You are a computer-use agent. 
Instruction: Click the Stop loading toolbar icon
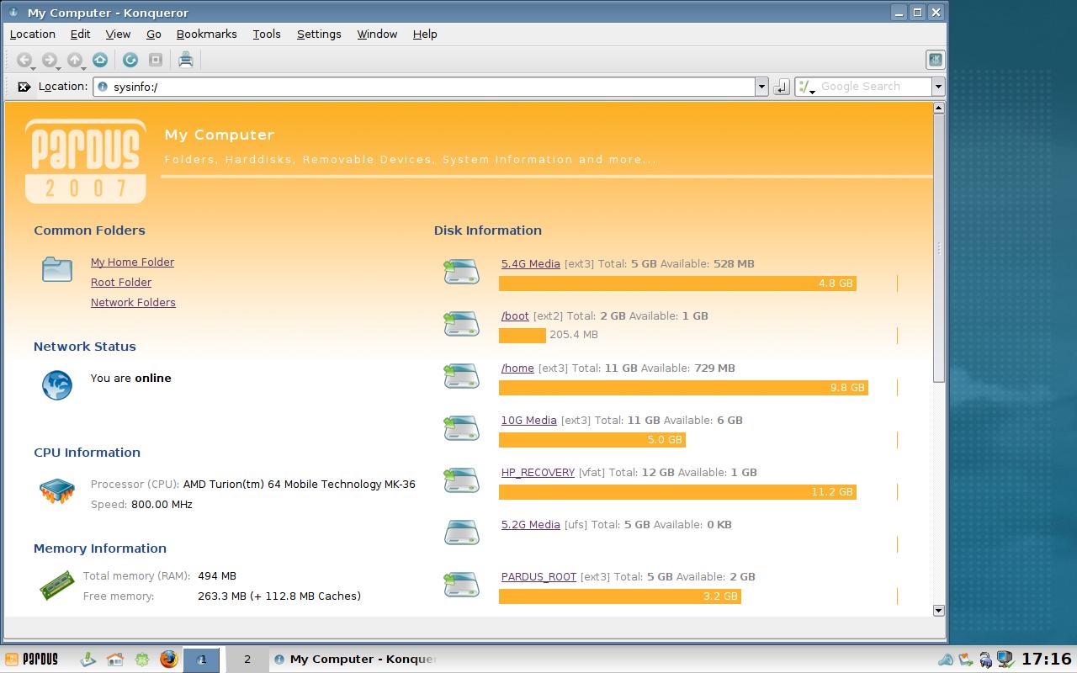[x=156, y=60]
